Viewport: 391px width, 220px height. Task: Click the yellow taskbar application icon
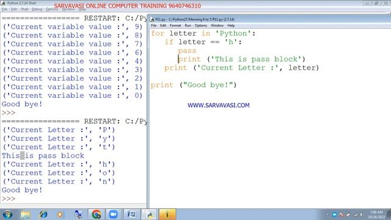(x=167, y=215)
